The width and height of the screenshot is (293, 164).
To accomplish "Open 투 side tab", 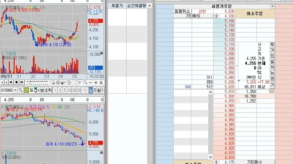I will 272,45.
